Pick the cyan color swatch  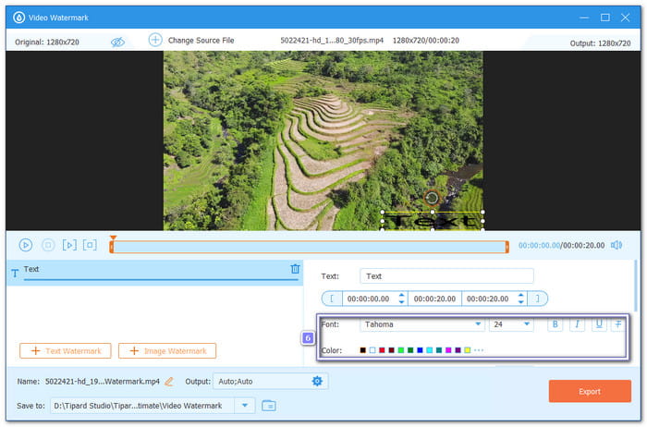click(429, 350)
